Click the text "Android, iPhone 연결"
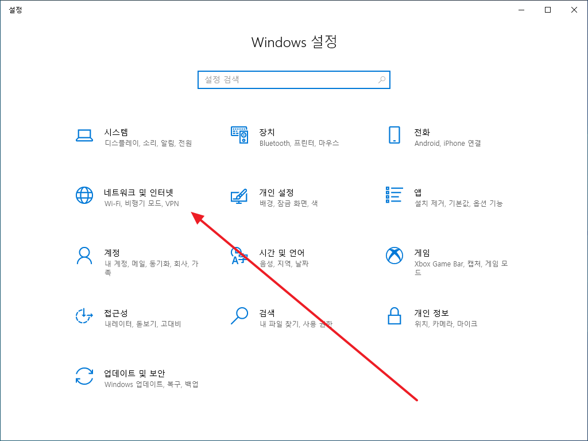The image size is (588, 441). [447, 143]
